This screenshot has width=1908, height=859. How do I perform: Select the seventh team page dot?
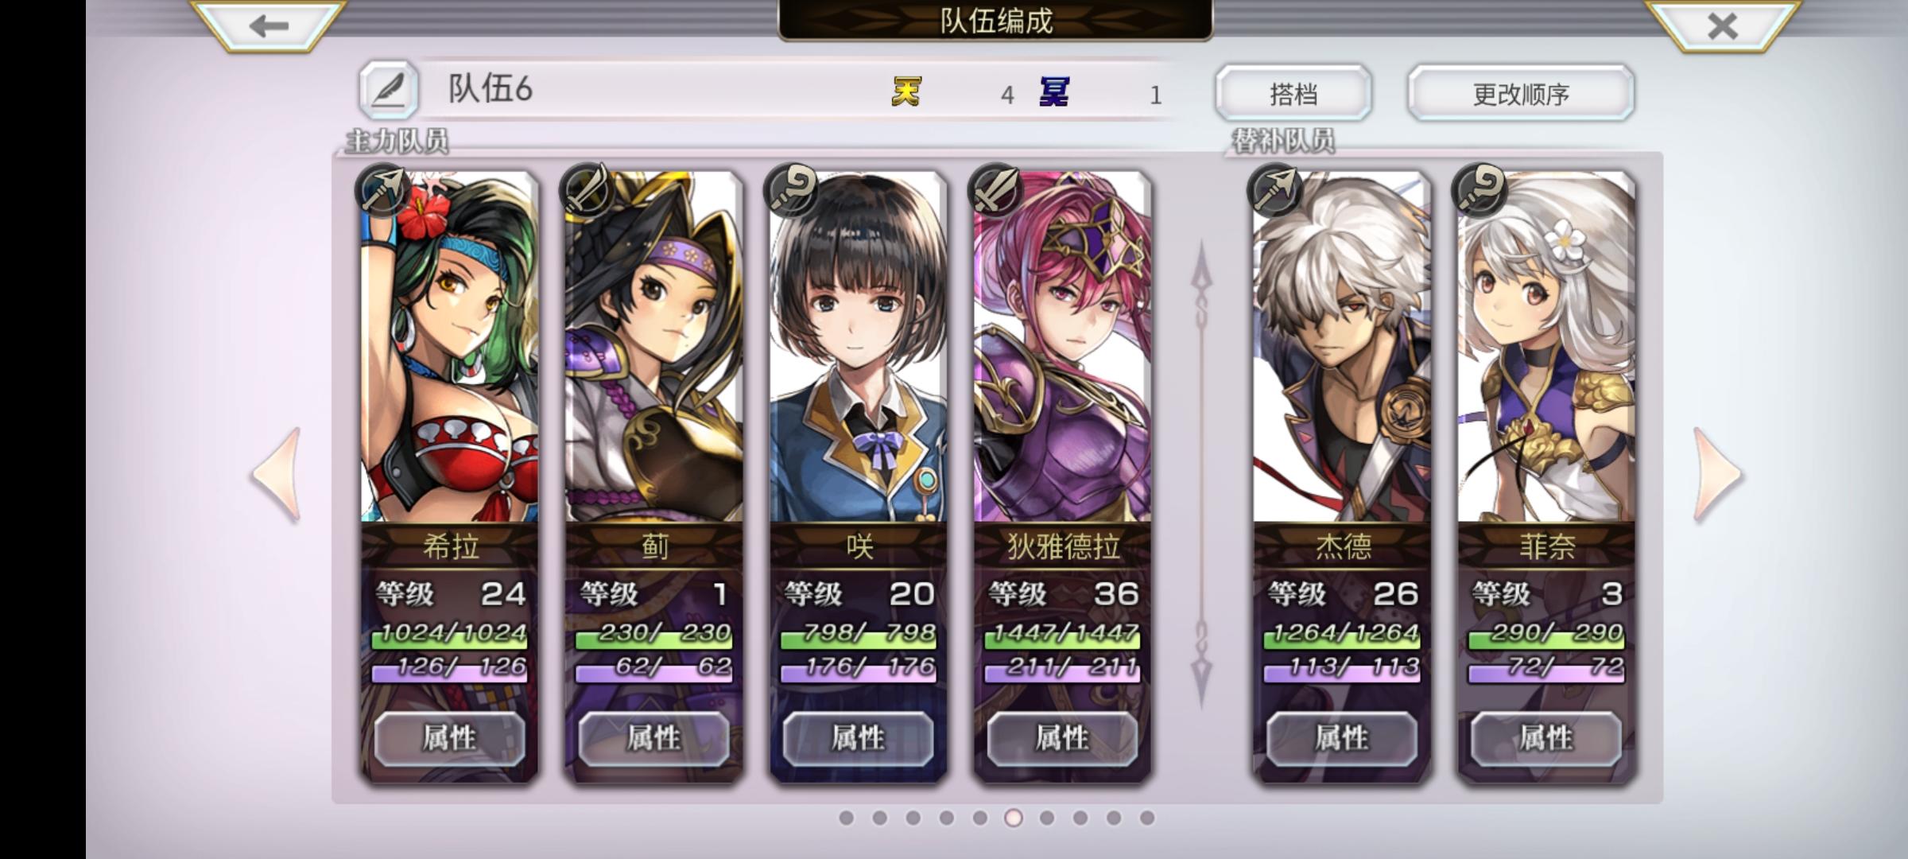(1047, 818)
